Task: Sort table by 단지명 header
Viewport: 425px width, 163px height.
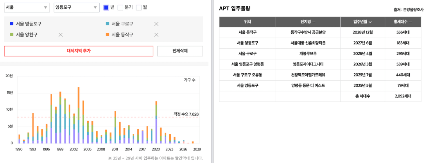Action: pyautogui.click(x=308, y=22)
